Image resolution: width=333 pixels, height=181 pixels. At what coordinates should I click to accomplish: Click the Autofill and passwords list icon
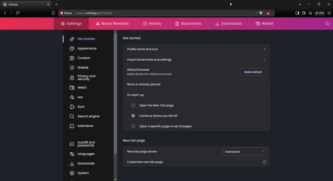[72, 144]
